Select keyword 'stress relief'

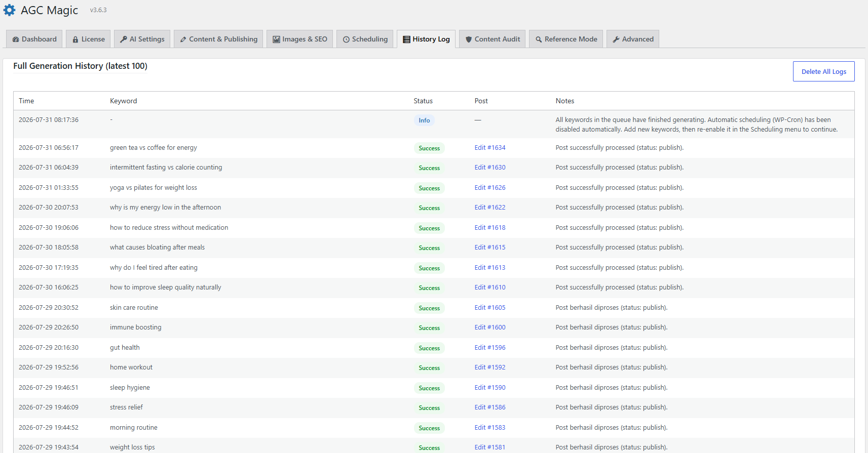click(126, 407)
